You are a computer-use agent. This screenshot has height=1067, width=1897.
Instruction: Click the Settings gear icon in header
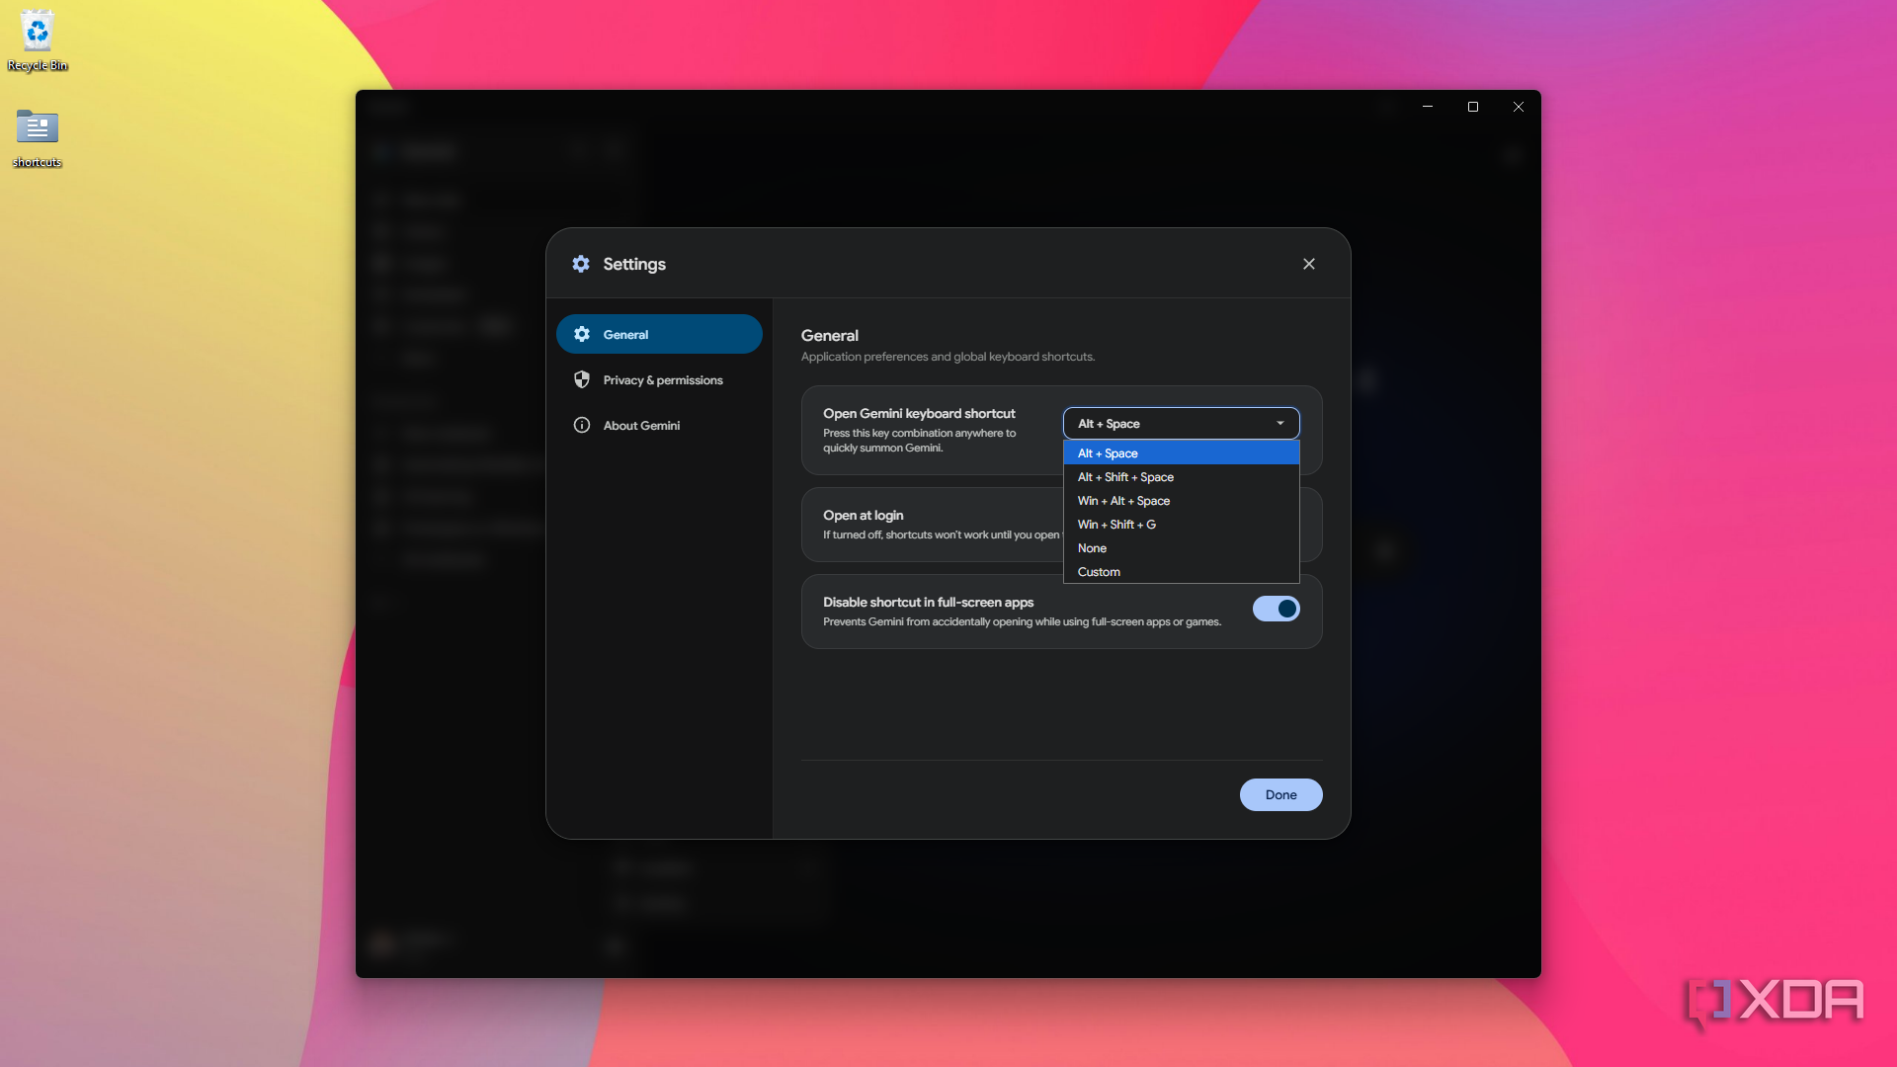[581, 264]
